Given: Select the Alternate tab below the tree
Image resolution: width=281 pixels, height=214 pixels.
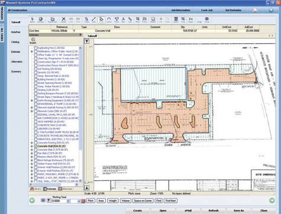Looking at the screenshot, I should [66, 189].
